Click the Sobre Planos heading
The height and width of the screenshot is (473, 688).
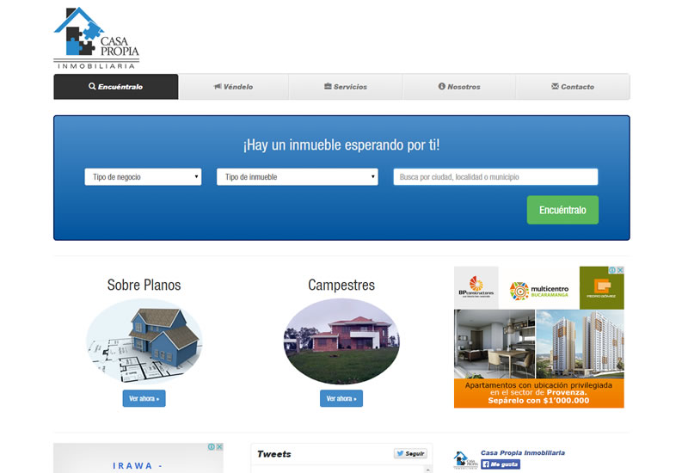[x=144, y=286]
